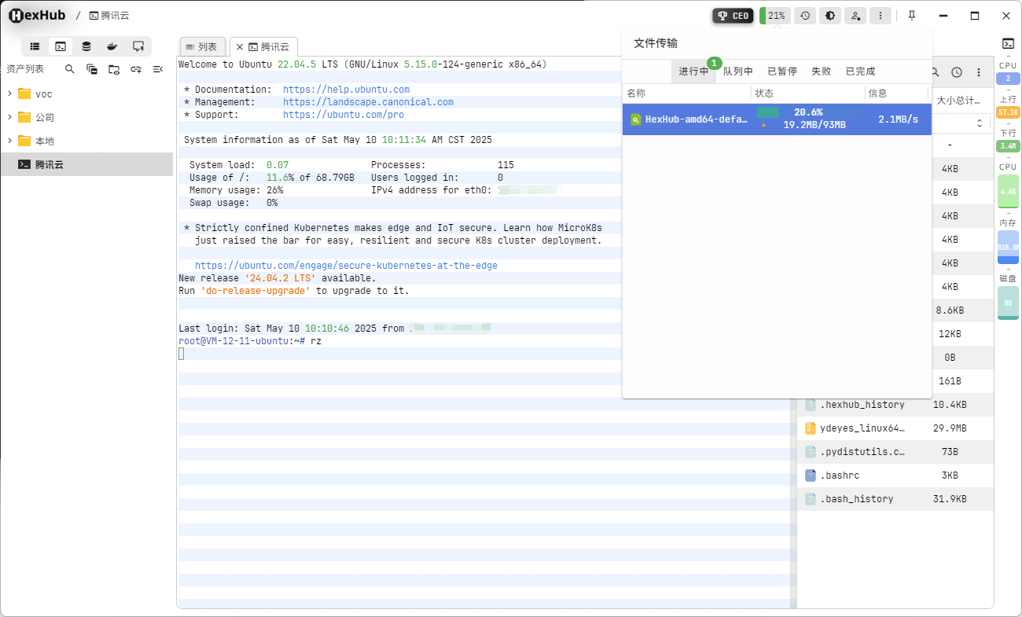1022x617 pixels.
Task: Expand the 公司 folder
Action: click(x=9, y=117)
